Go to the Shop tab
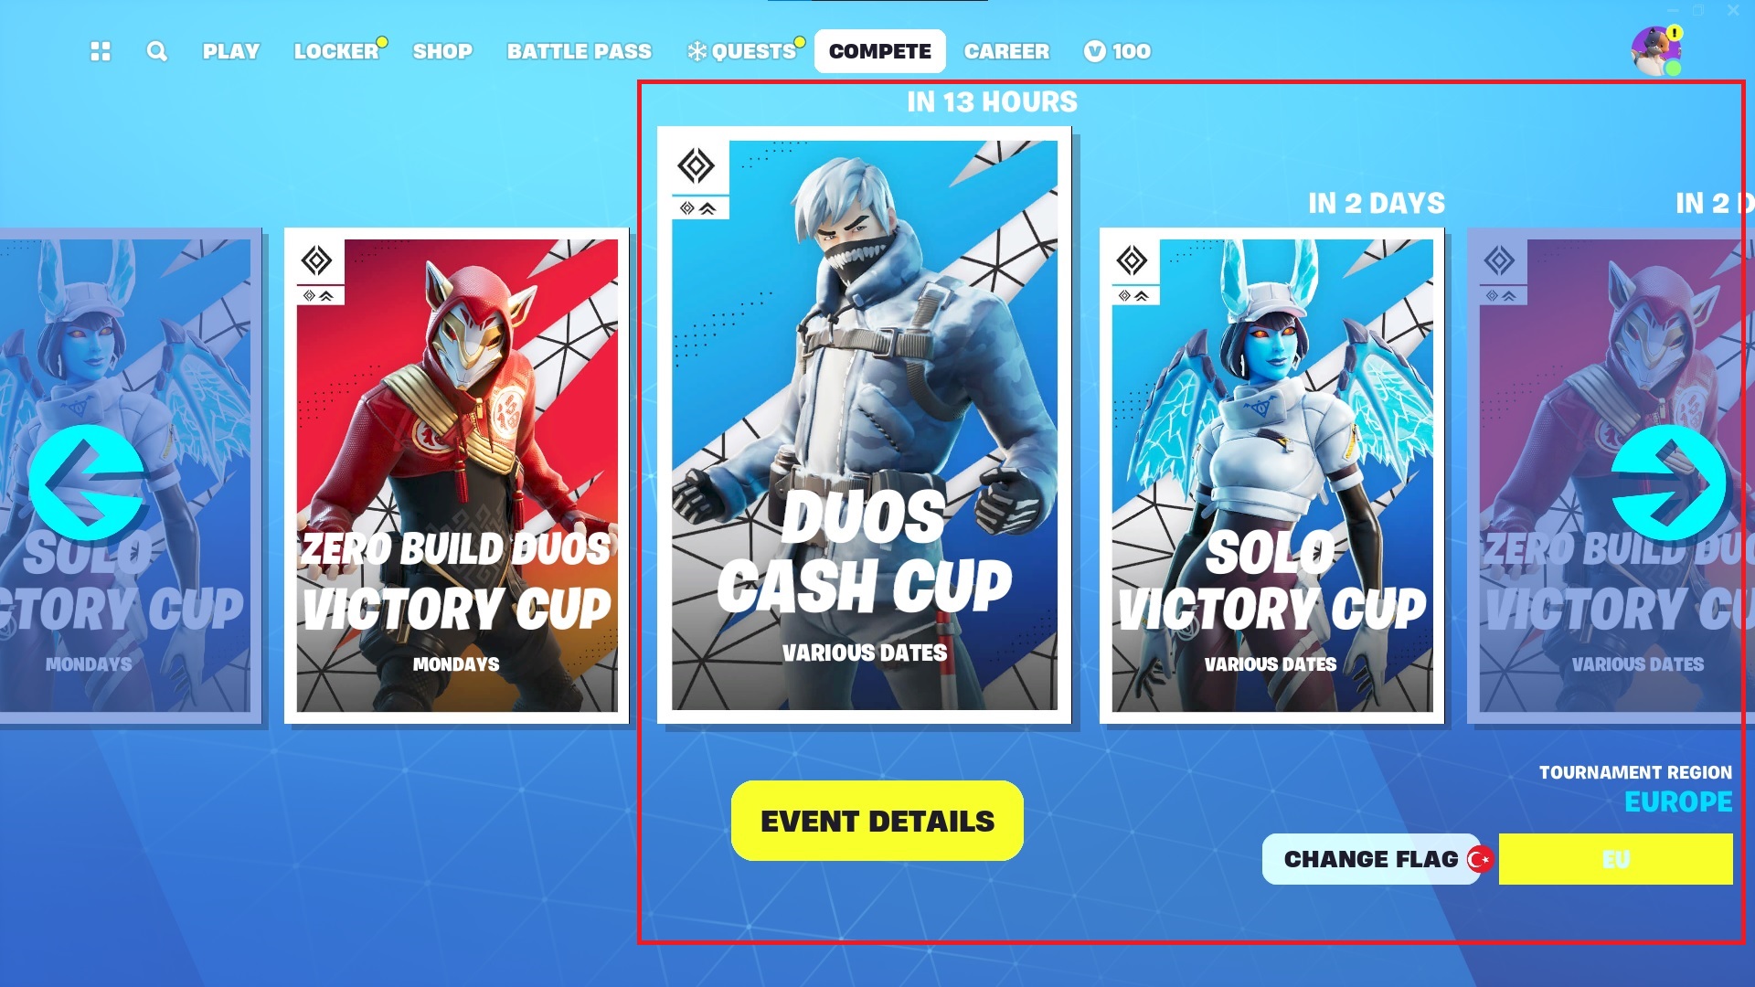This screenshot has height=987, width=1755. pyautogui.click(x=442, y=51)
